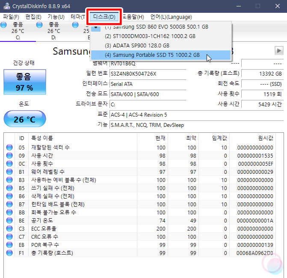
Task: Click status orb for attribute EB row
Action: tap(9, 245)
